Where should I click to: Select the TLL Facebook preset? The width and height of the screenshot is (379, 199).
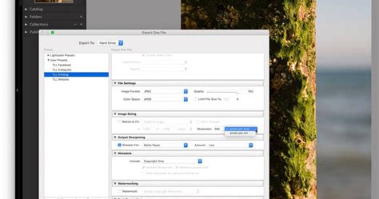[62, 65]
